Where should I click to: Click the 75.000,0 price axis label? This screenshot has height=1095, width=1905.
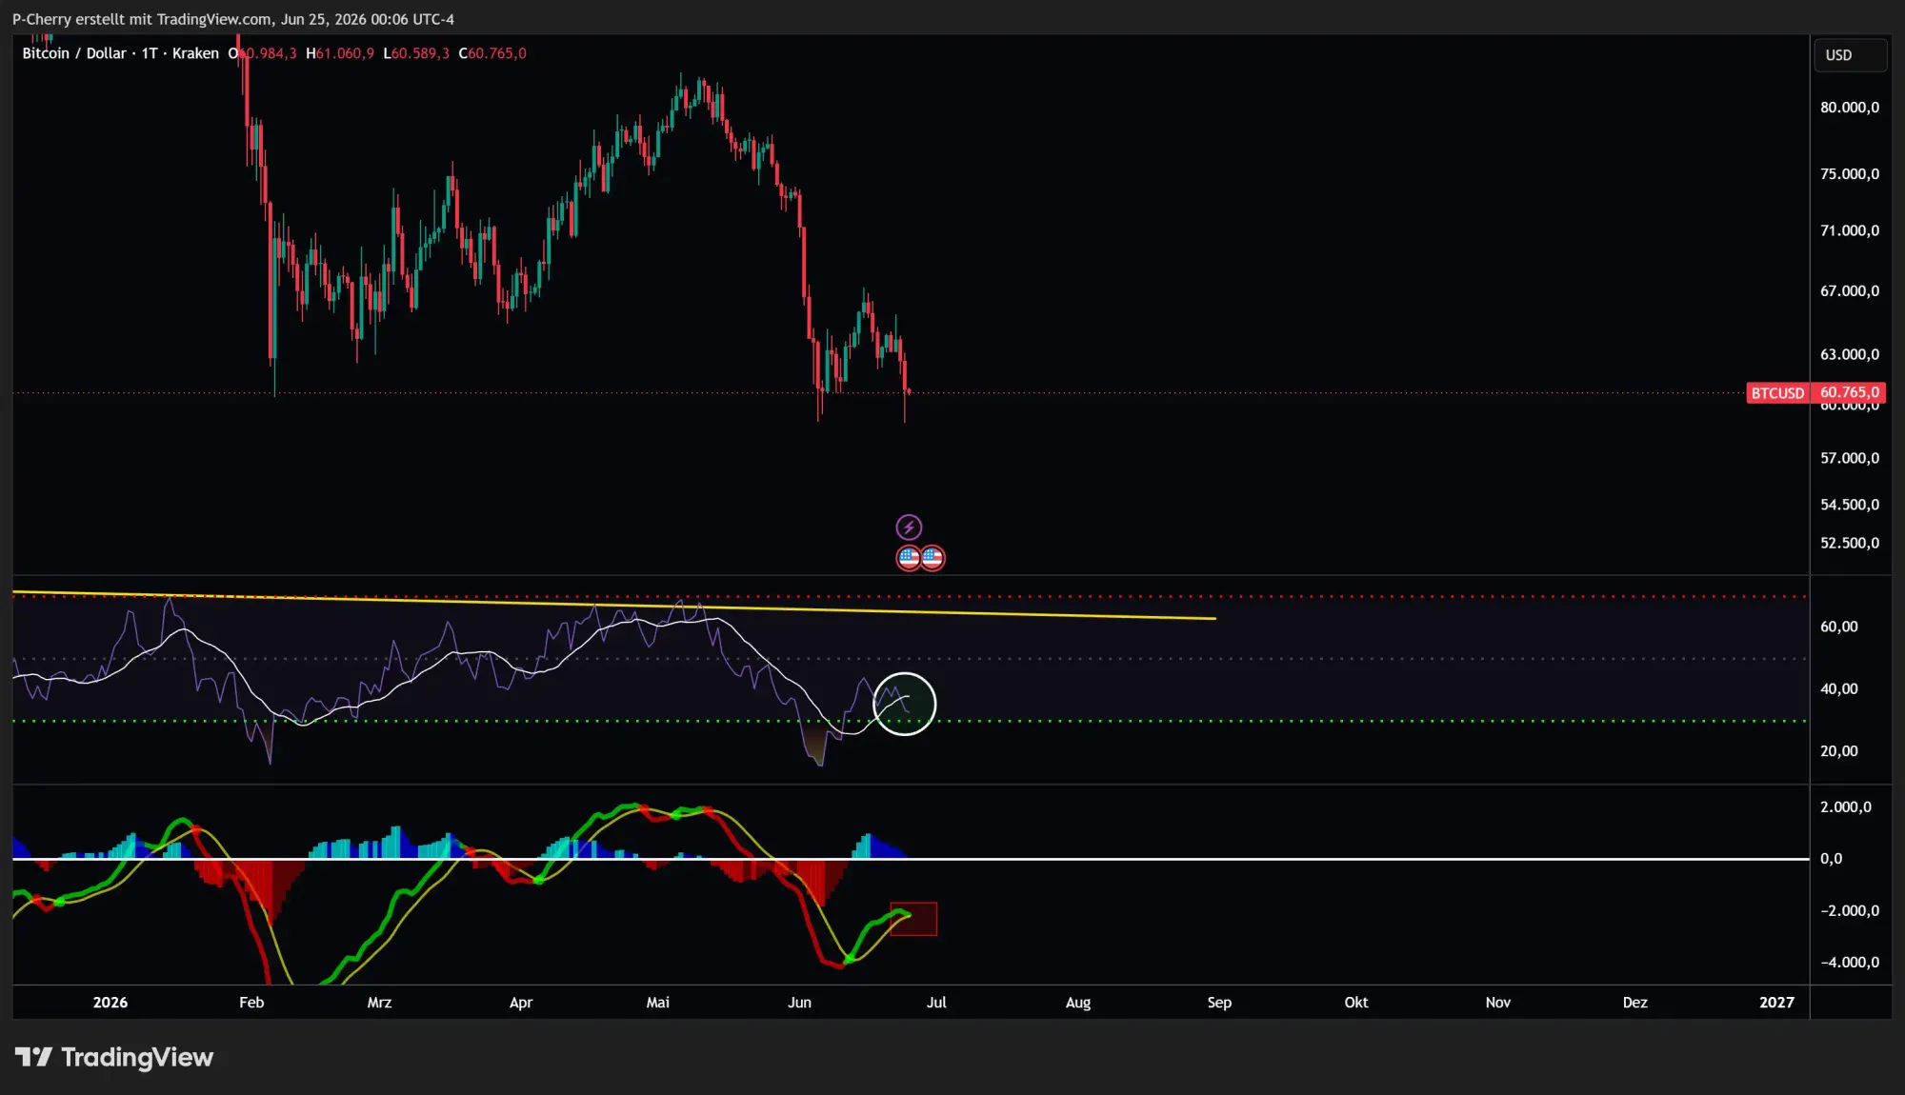(x=1850, y=174)
